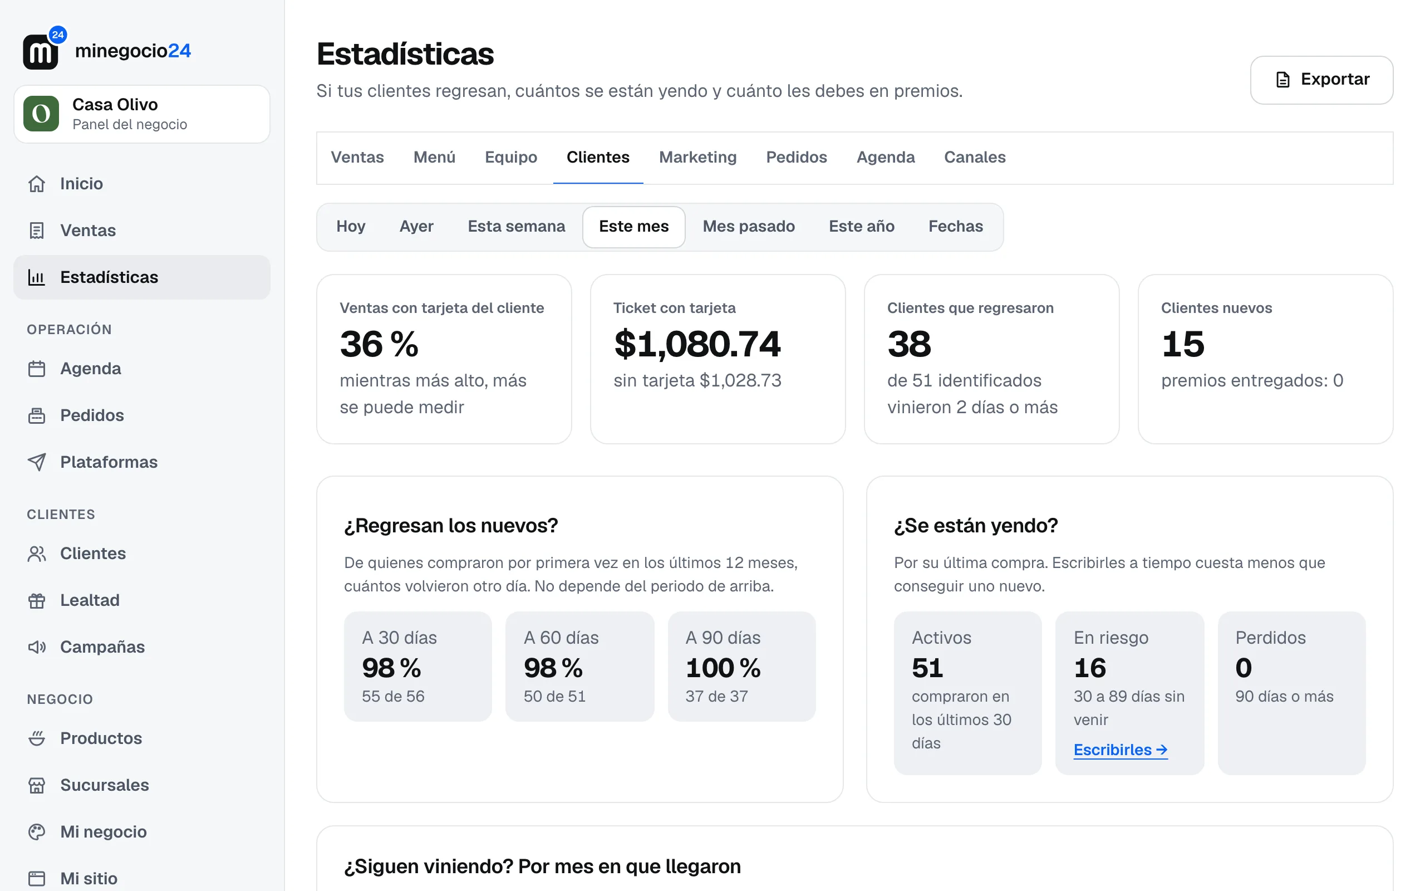Screen dimensions: 1425x891
Task: Select the Hoy period filter
Action: pyautogui.click(x=350, y=227)
